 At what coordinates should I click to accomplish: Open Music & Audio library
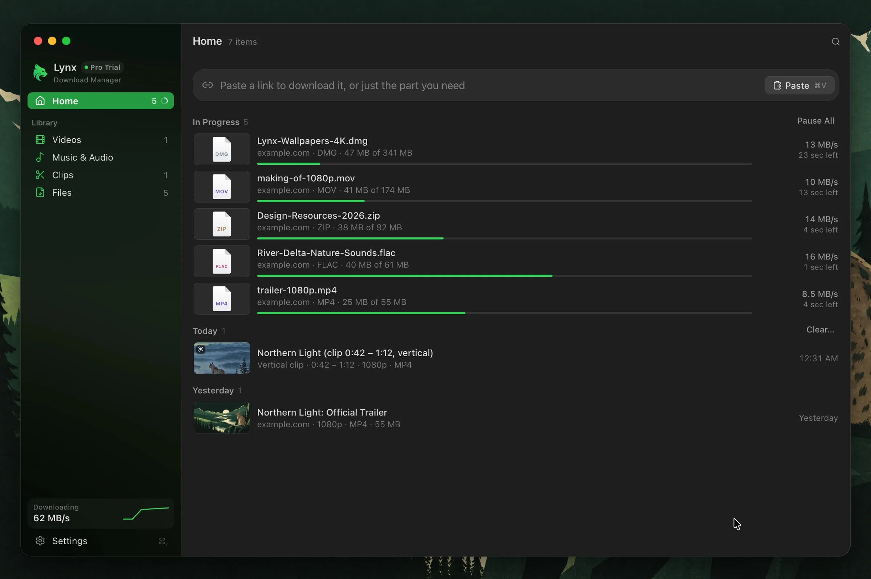(x=101, y=157)
